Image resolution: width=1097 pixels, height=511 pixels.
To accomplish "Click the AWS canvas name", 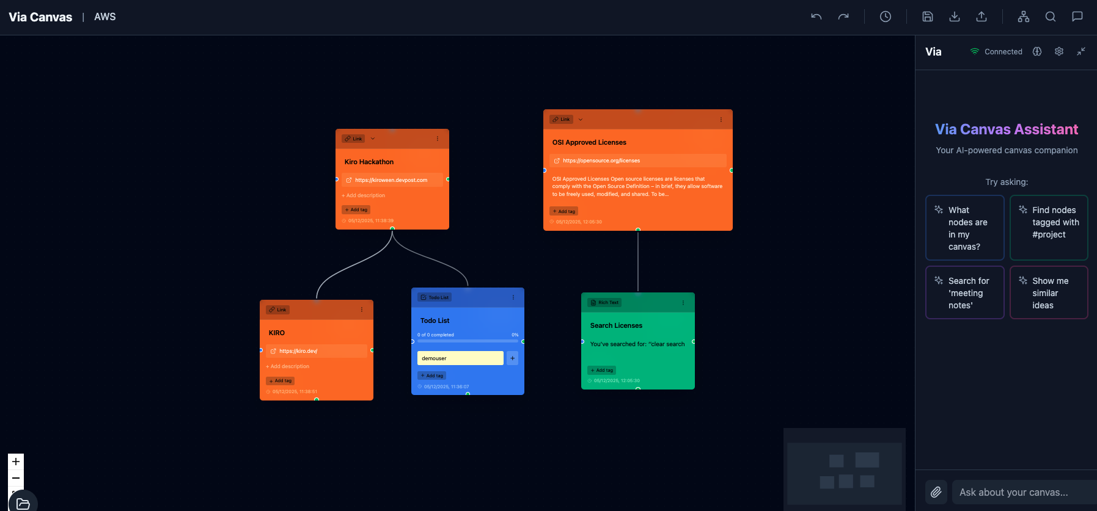I will coord(105,16).
